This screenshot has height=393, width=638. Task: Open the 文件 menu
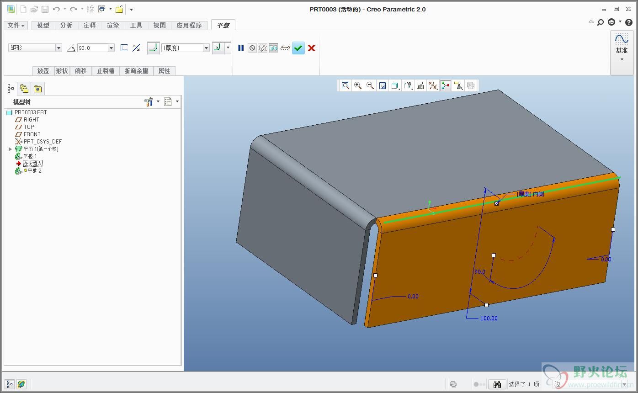16,25
